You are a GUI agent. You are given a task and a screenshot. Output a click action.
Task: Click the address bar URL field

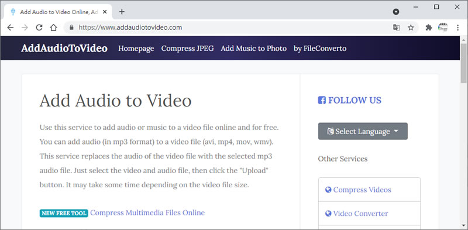[x=227, y=28]
